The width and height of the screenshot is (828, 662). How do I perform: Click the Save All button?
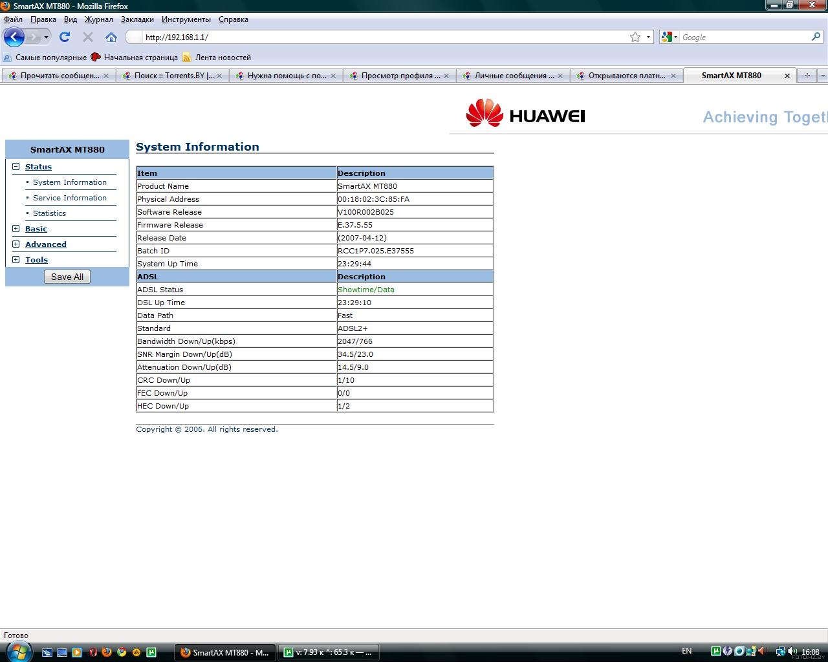pos(67,277)
